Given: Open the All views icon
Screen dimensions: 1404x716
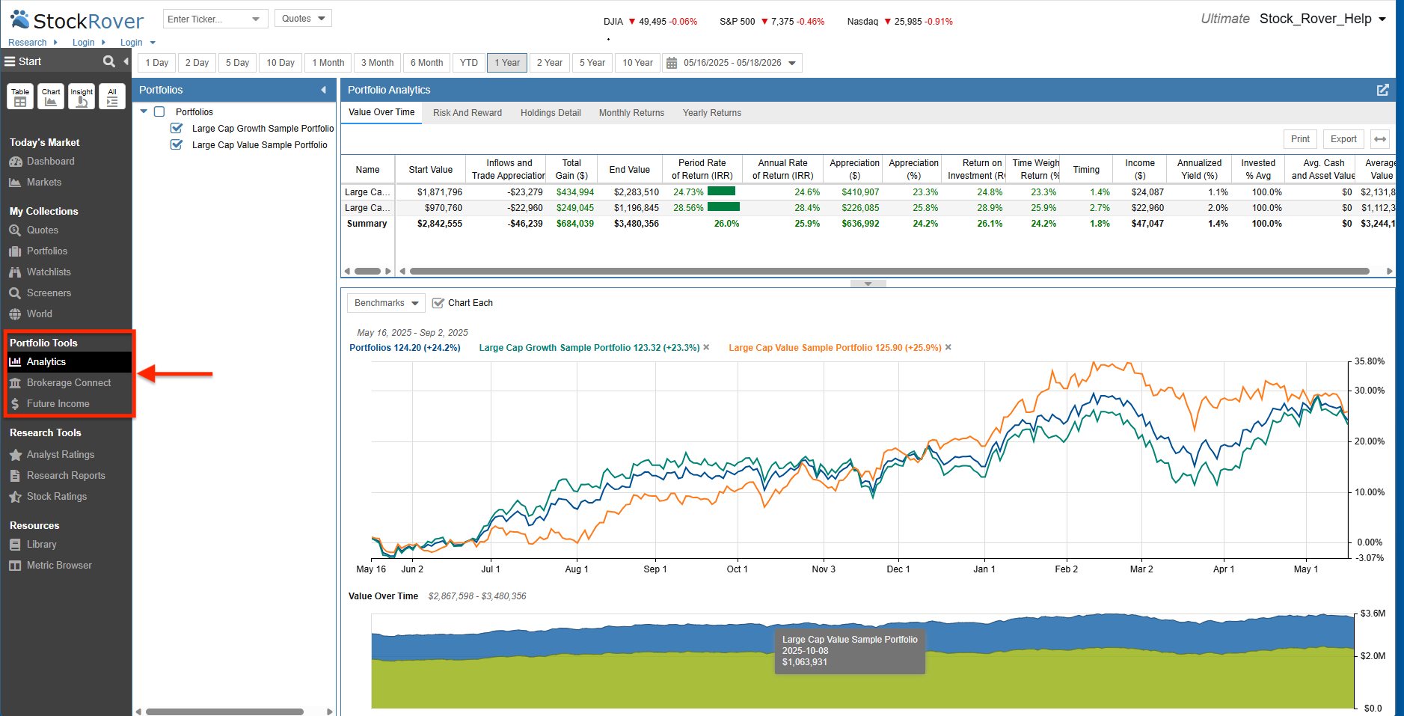Looking at the screenshot, I should point(112,97).
